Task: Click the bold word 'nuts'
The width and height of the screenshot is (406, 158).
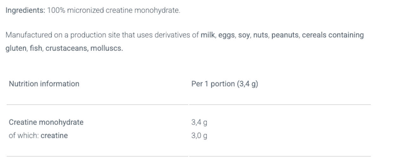Action: (260, 35)
